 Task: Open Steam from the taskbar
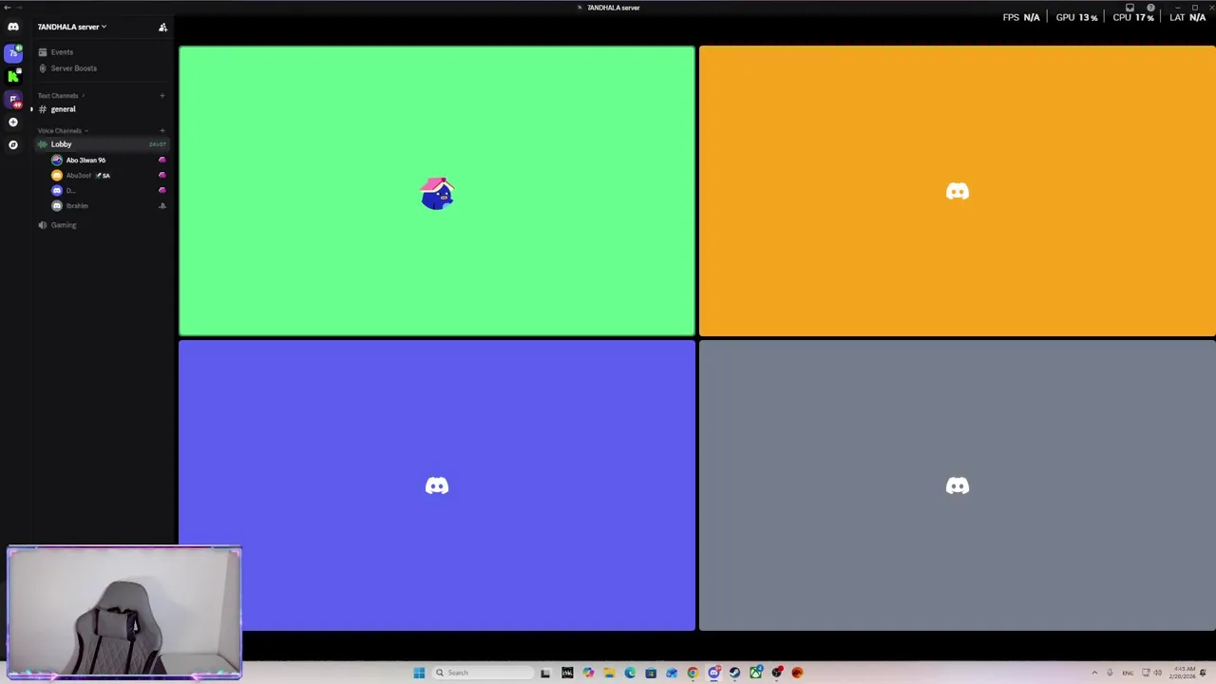(x=734, y=673)
